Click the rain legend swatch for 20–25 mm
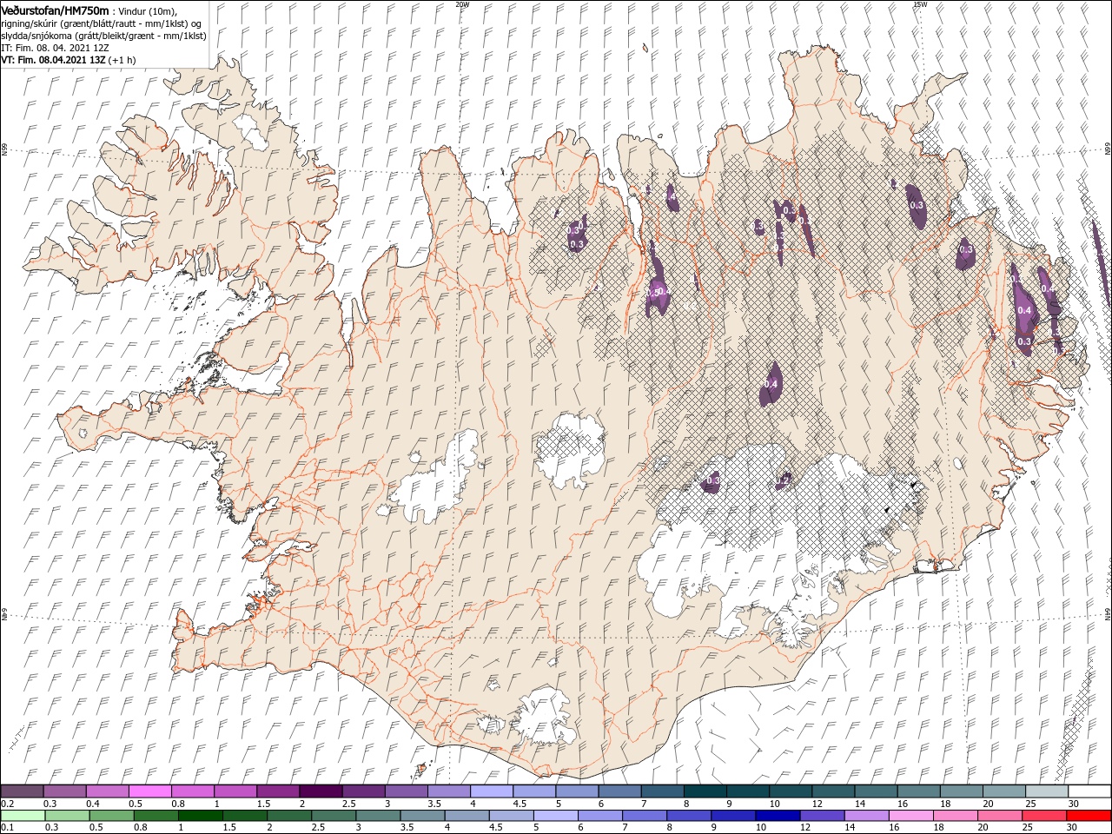This screenshot has height=834, width=1112. [x=998, y=816]
